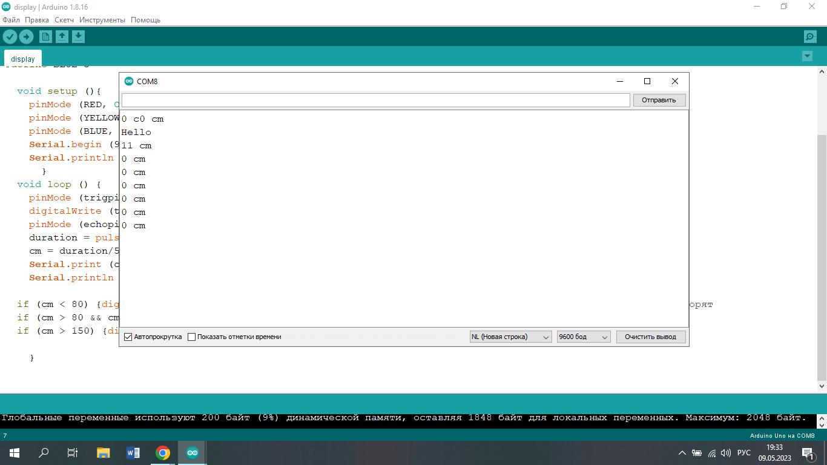The width and height of the screenshot is (827, 465).
Task: Open the Windows Start menu
Action: pos(14,452)
